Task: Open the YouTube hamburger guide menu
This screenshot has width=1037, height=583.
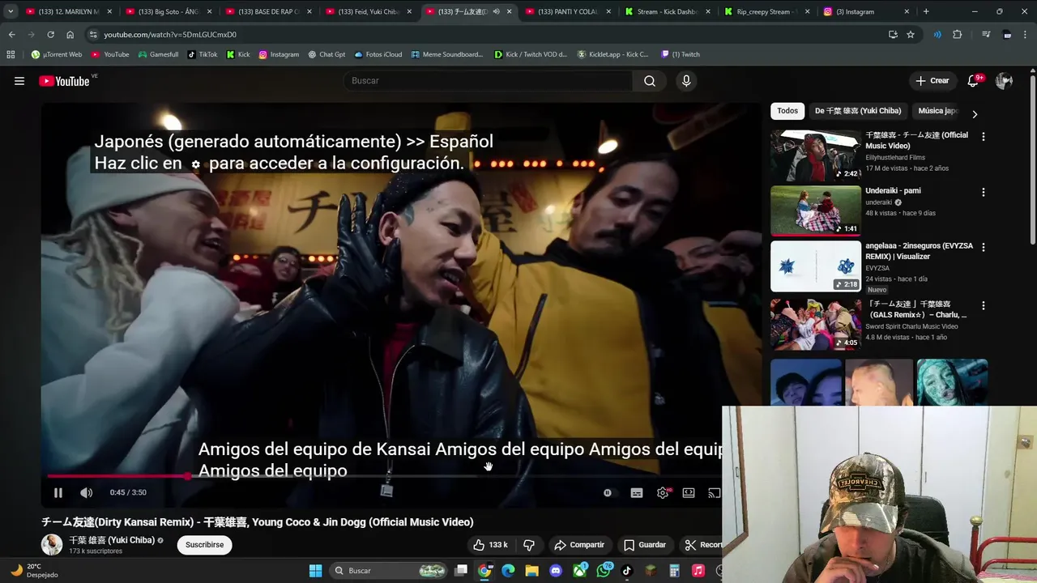Action: (x=19, y=81)
